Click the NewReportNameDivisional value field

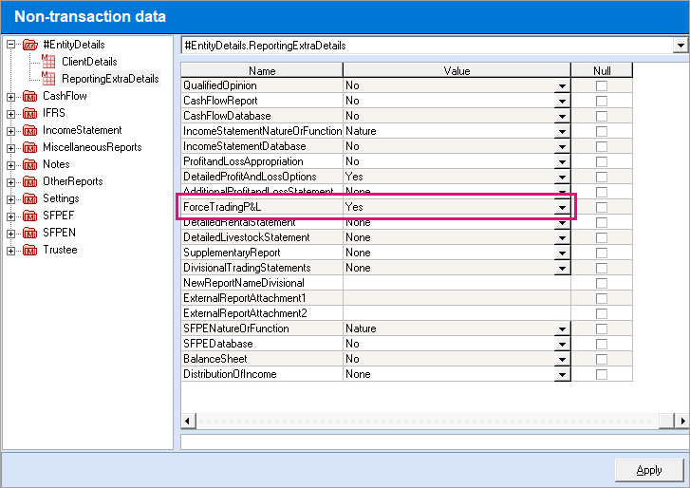[457, 283]
